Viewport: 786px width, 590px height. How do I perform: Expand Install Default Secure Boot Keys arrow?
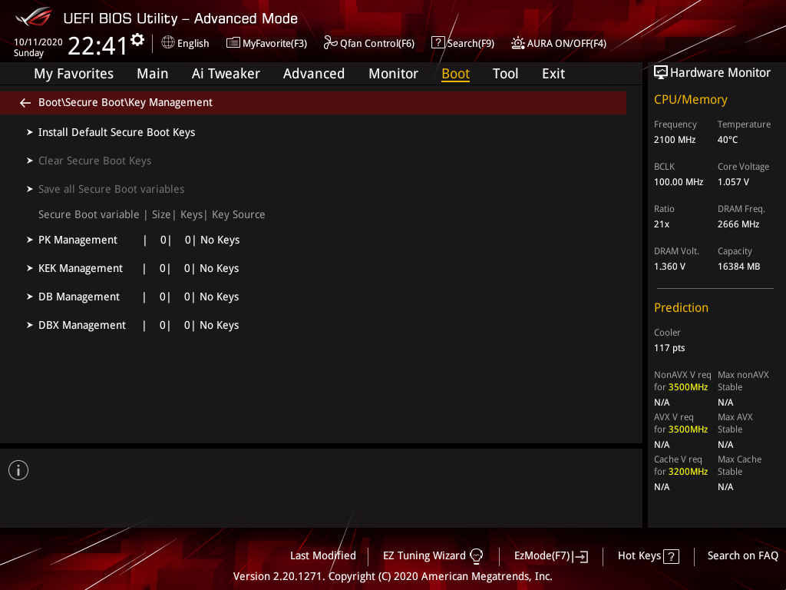[x=30, y=132]
